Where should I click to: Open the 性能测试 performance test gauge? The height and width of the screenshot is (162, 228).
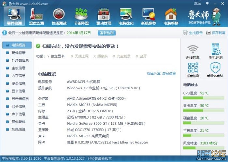[59, 16]
